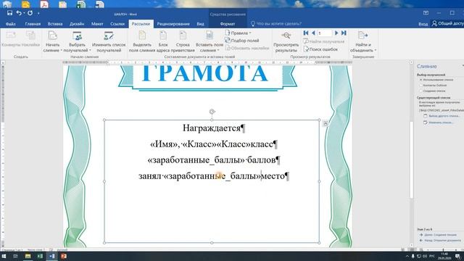Click the word 'место' in document

(273, 176)
